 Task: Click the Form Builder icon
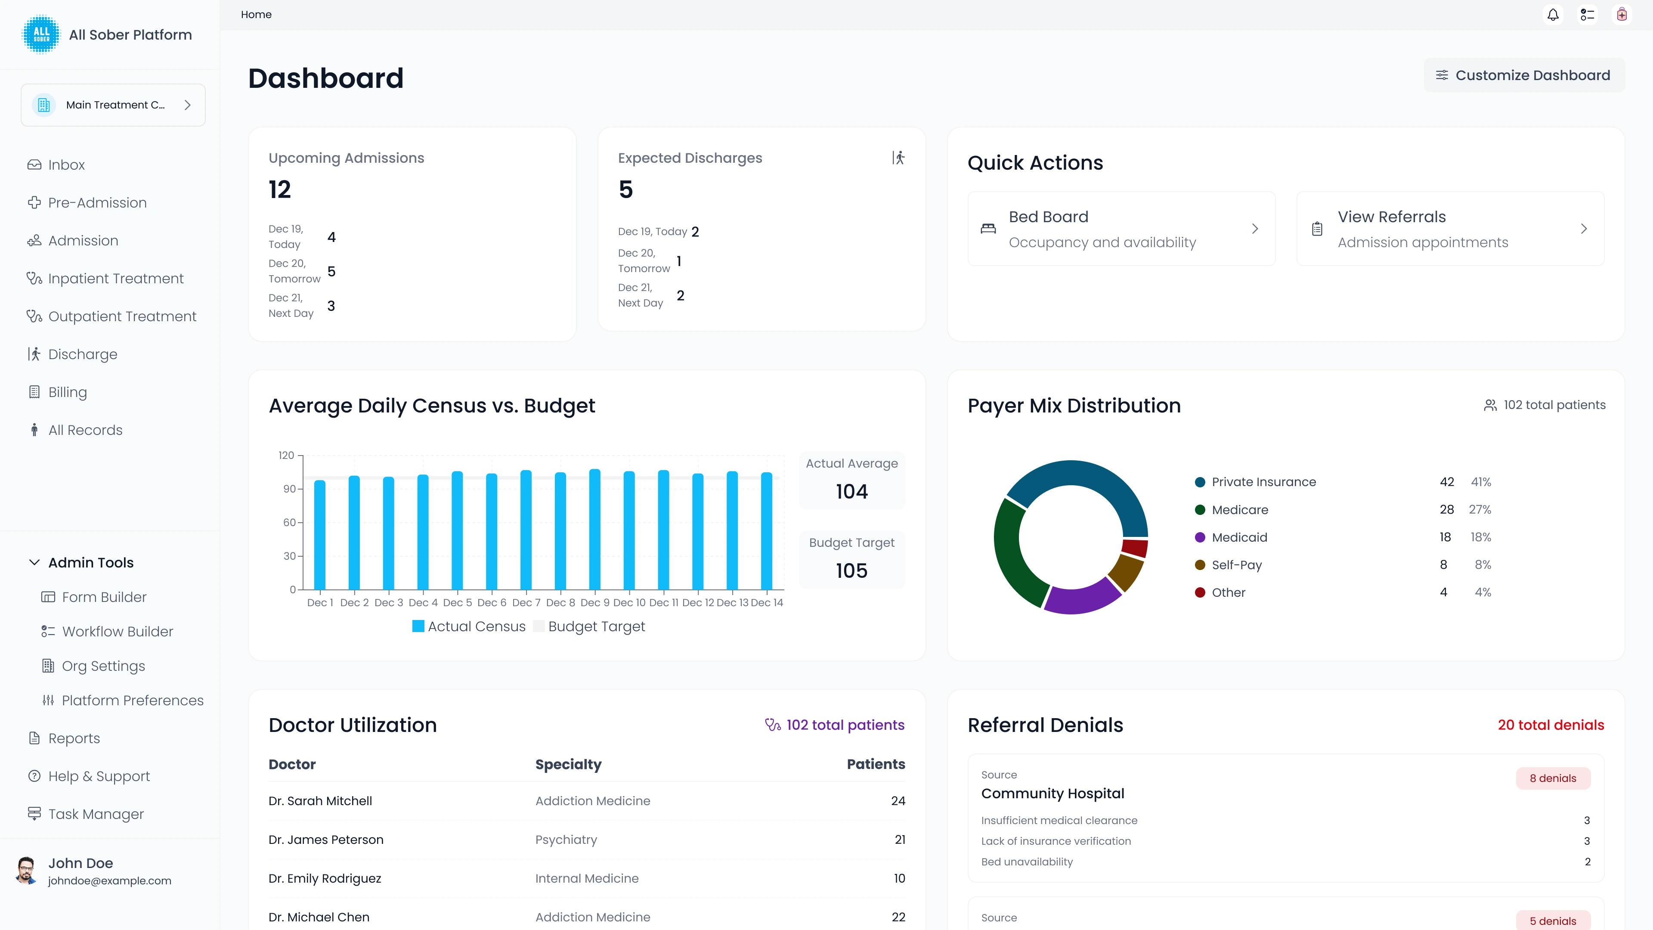tap(48, 597)
